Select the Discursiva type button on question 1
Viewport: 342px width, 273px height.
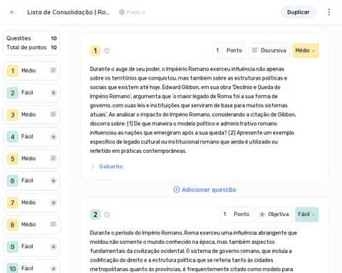pos(269,50)
